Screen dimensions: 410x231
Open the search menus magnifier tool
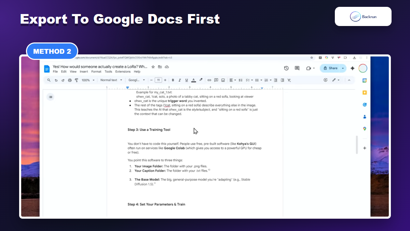point(49,80)
